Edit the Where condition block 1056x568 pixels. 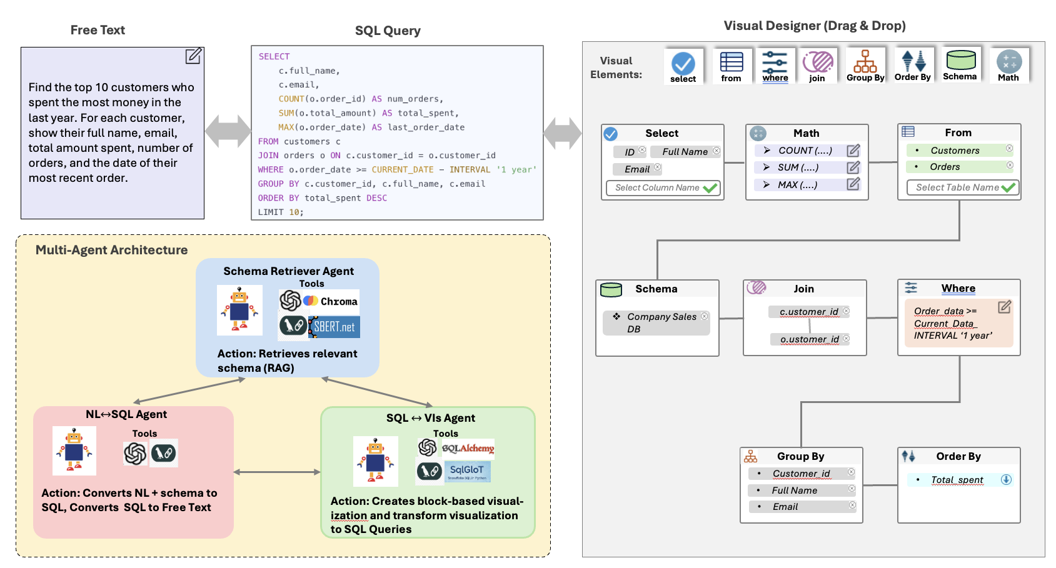1004,307
